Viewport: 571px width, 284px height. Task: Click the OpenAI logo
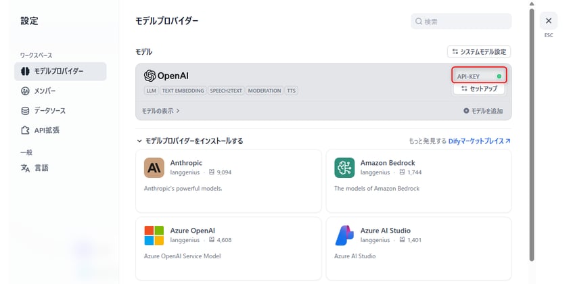click(166, 76)
